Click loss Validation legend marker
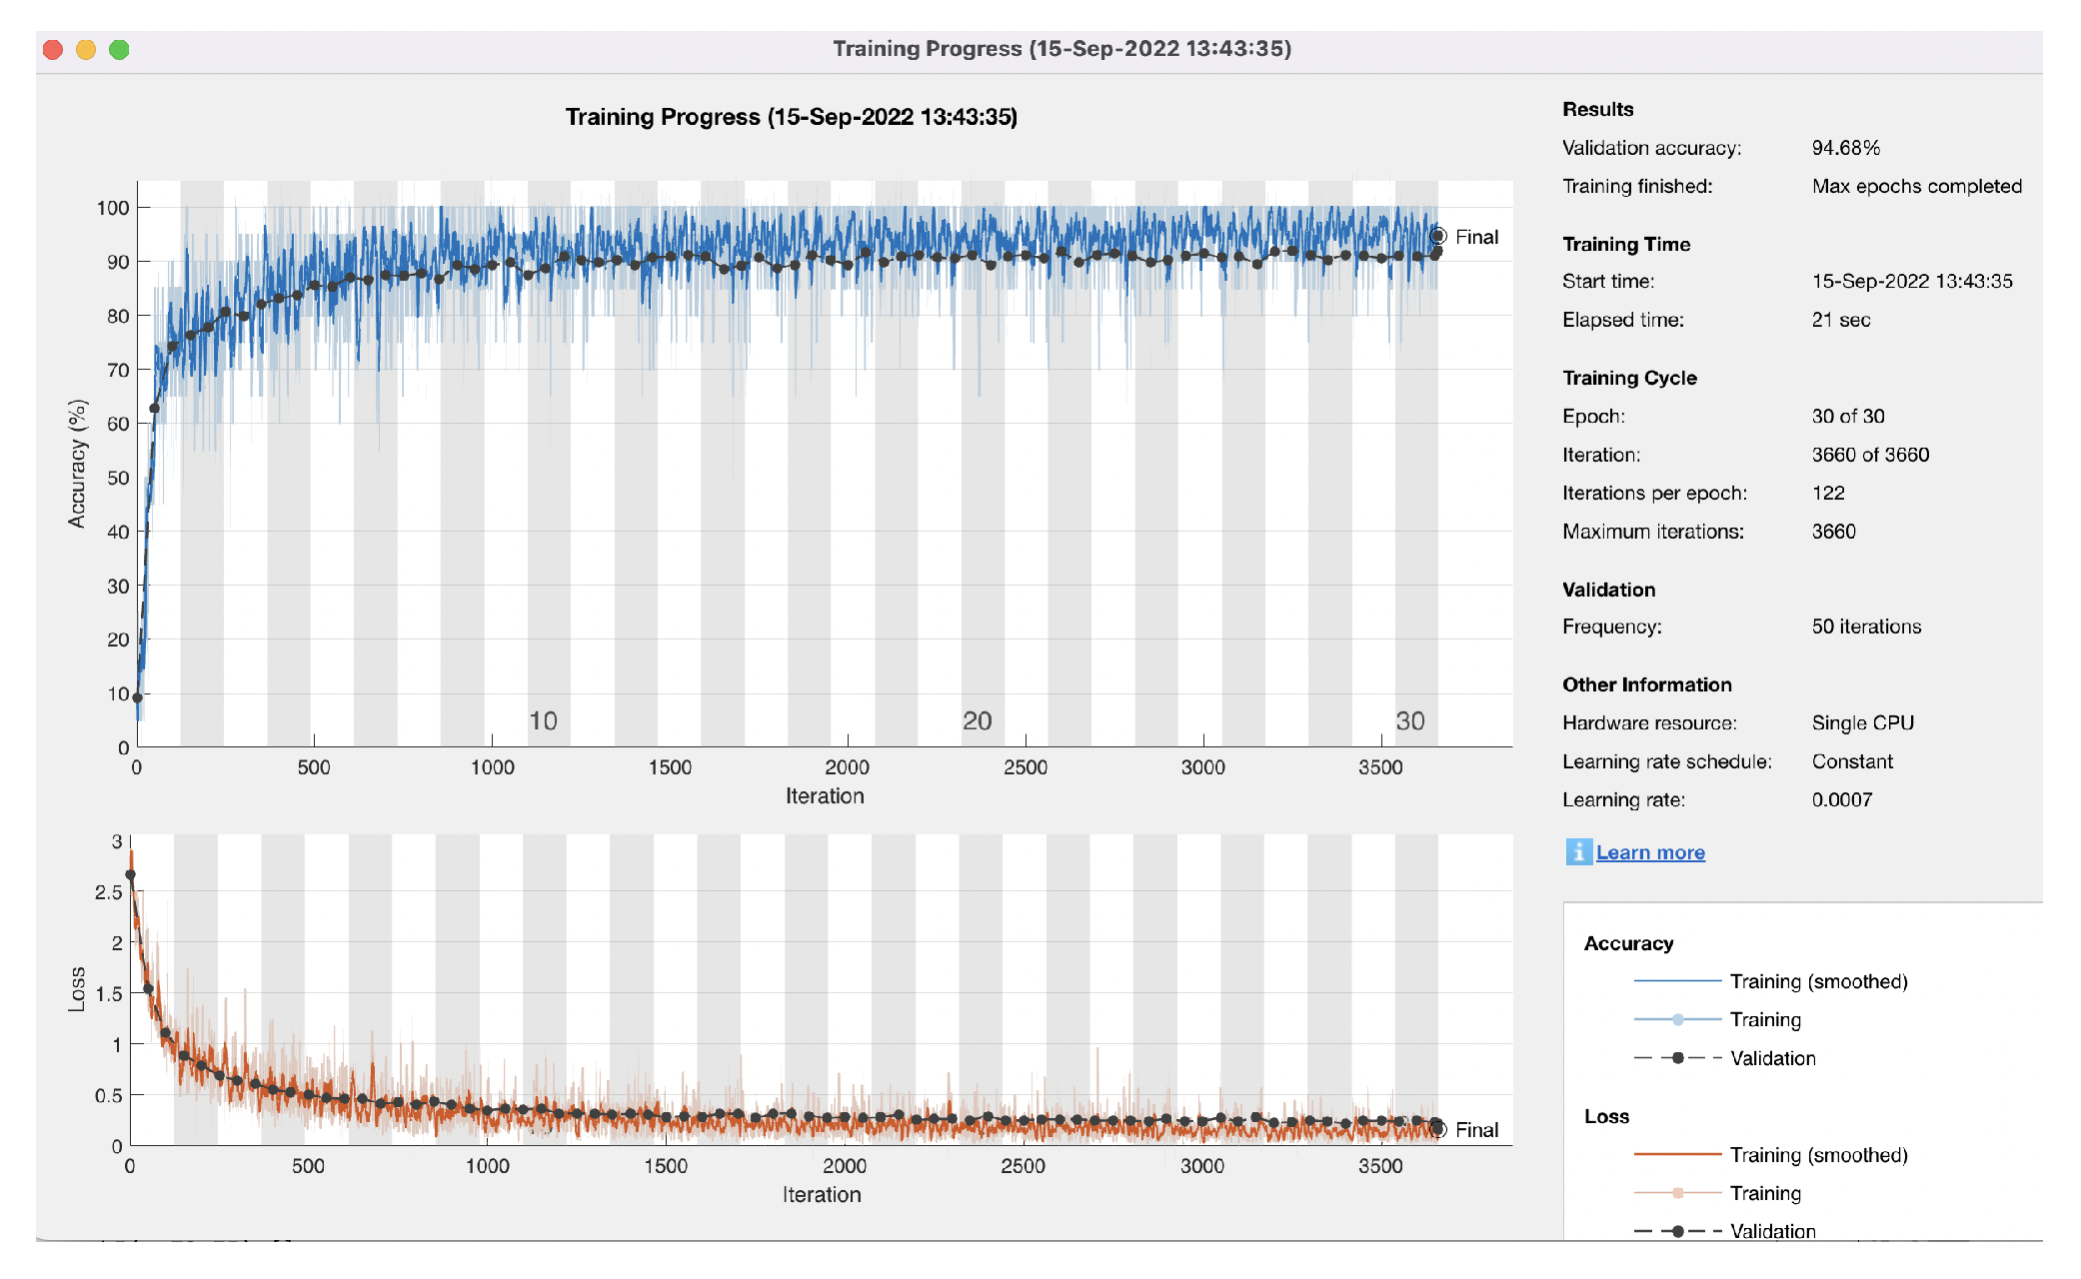This screenshot has width=2081, height=1279. (1677, 1230)
